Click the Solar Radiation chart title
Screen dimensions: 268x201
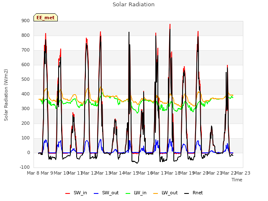134,5
